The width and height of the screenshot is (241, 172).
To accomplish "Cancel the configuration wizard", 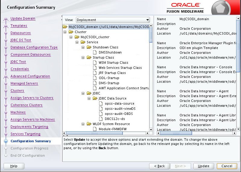I will (x=227, y=166).
